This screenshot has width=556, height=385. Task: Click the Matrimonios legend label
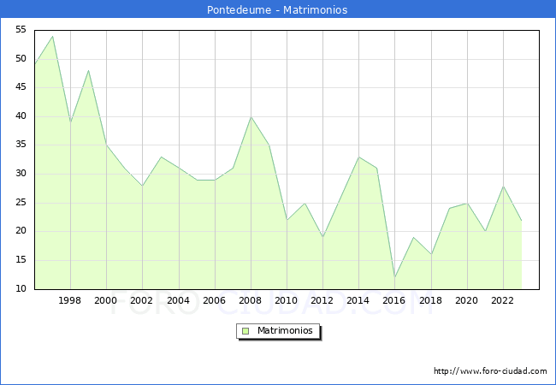[x=285, y=330]
